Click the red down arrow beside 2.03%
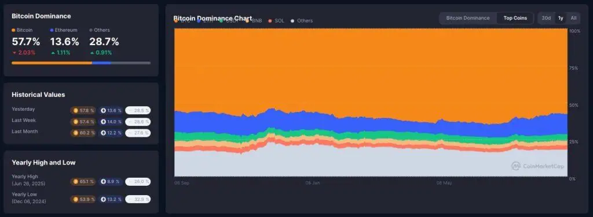 pyautogui.click(x=14, y=53)
